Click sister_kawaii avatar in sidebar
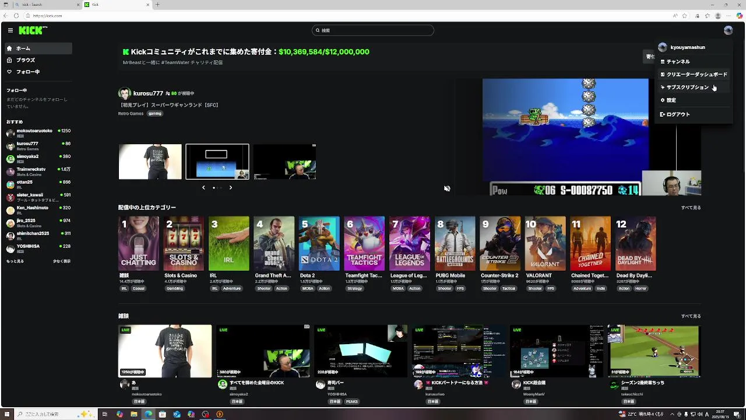 (x=10, y=197)
